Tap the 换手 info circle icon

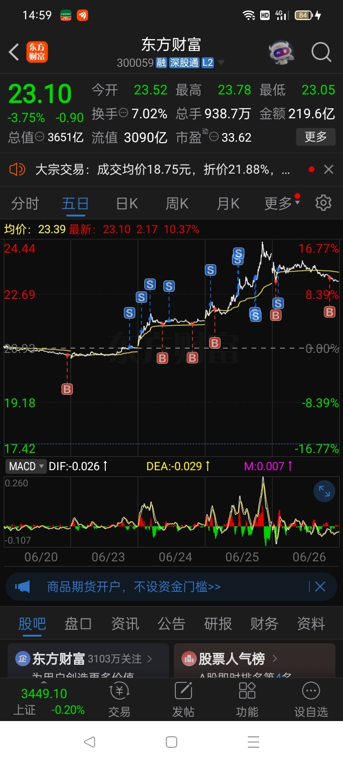pyautogui.click(x=123, y=113)
